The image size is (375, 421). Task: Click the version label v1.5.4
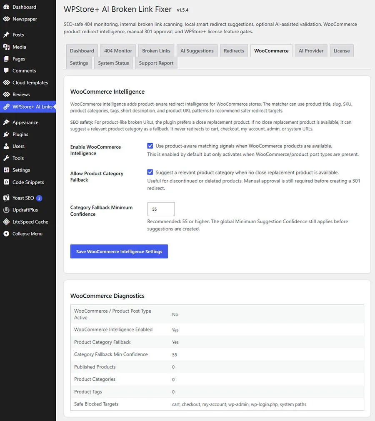[x=182, y=10]
